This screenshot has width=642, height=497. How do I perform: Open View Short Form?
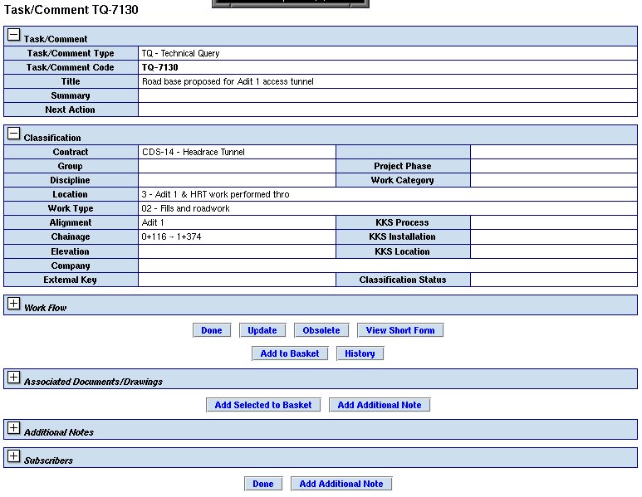[x=400, y=330]
